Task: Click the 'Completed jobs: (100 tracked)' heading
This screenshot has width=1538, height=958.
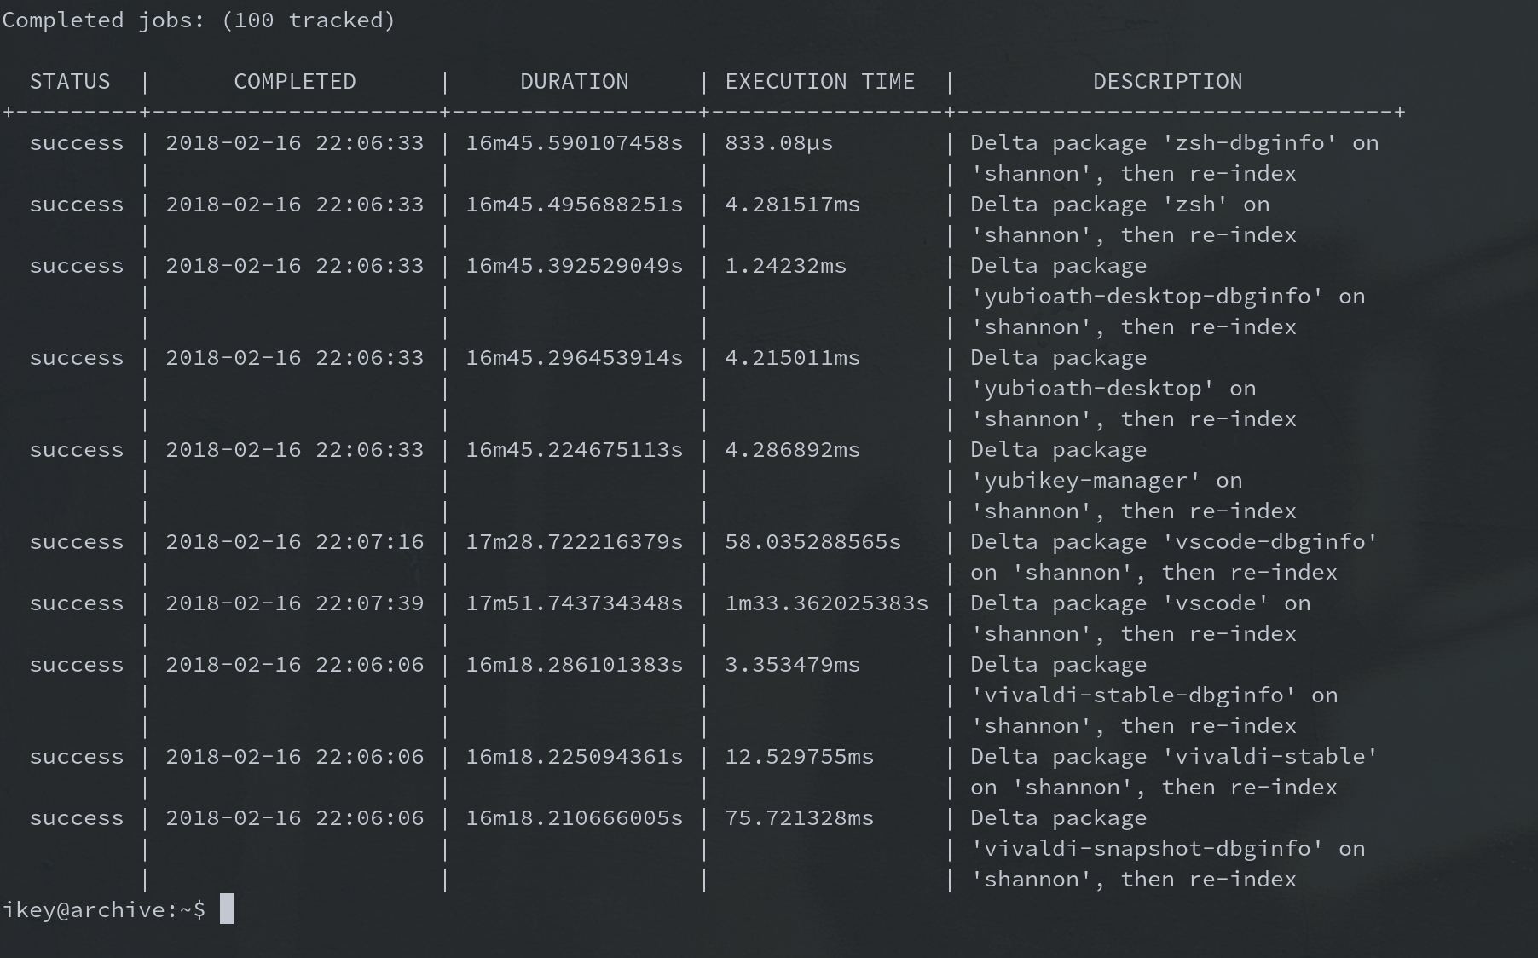Action: (199, 20)
